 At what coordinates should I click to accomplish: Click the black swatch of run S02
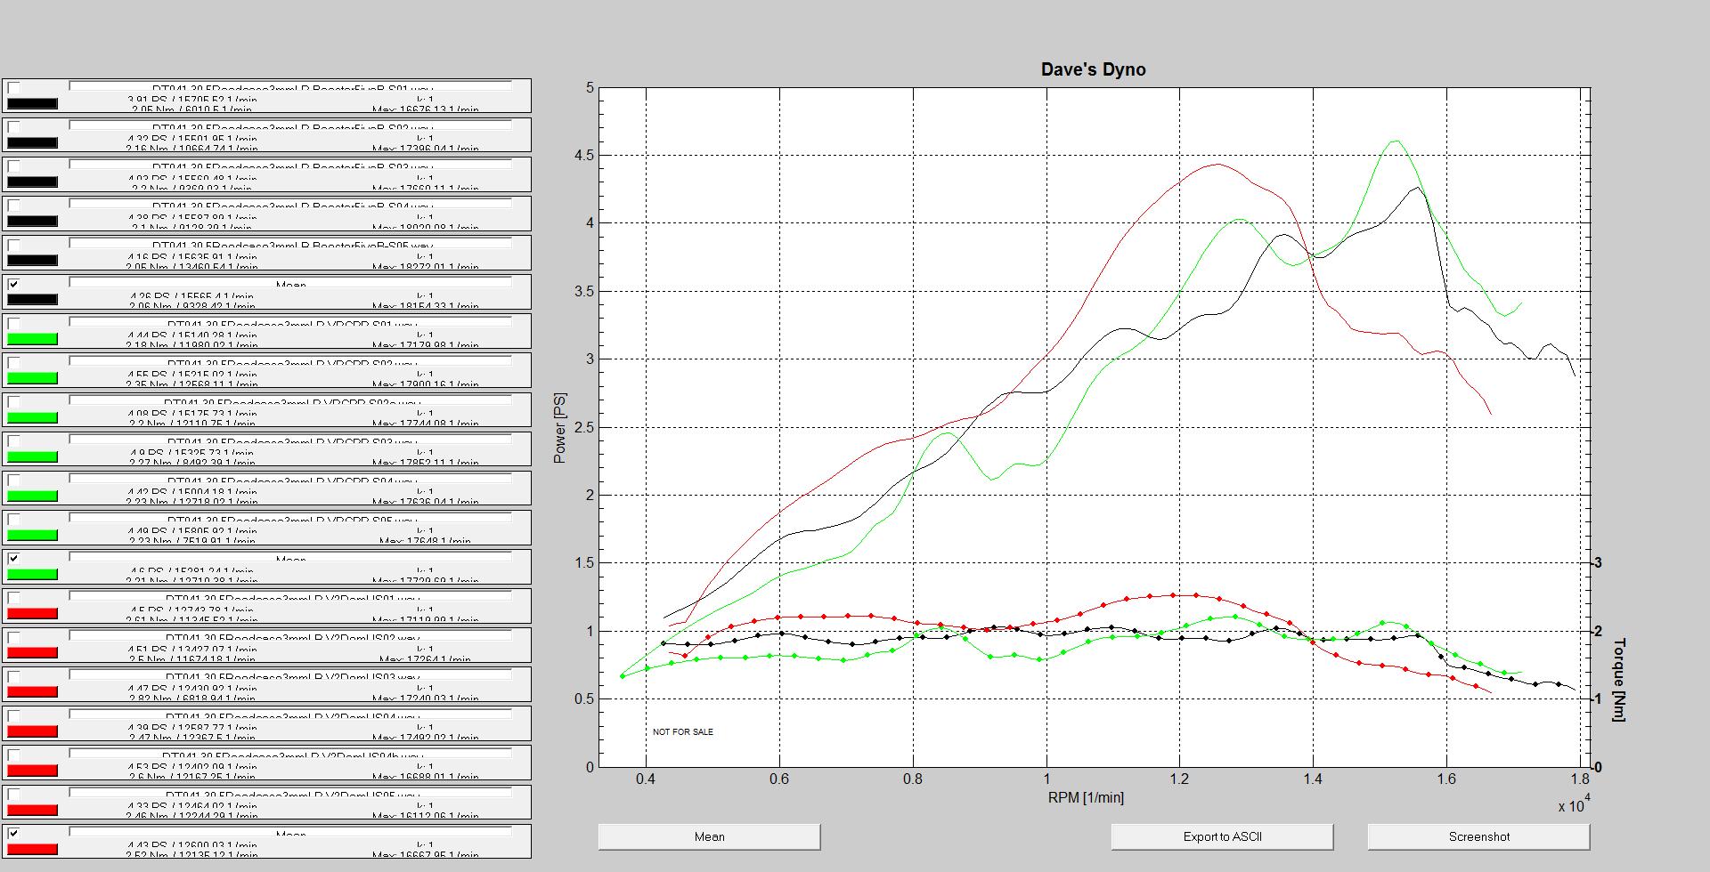point(32,143)
